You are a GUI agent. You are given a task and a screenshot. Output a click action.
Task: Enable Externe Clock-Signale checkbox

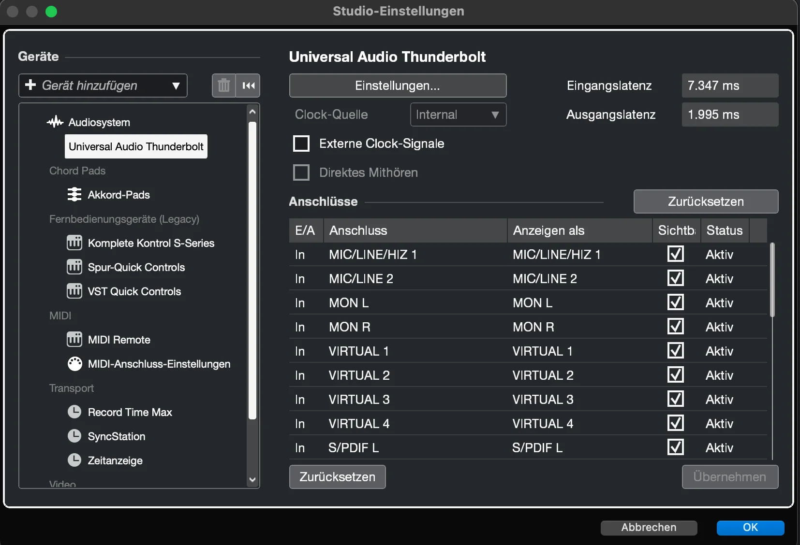tap(301, 143)
